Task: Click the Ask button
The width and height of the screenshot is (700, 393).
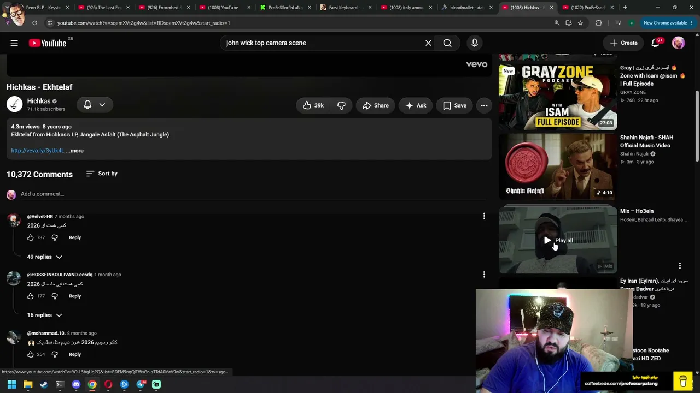Action: 416,105
